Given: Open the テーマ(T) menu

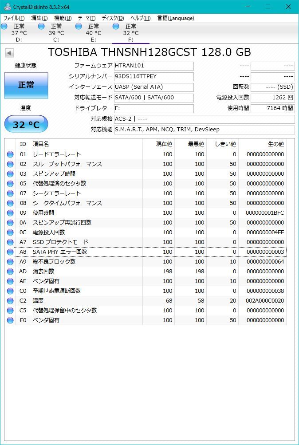Looking at the screenshot, I should 87,18.
